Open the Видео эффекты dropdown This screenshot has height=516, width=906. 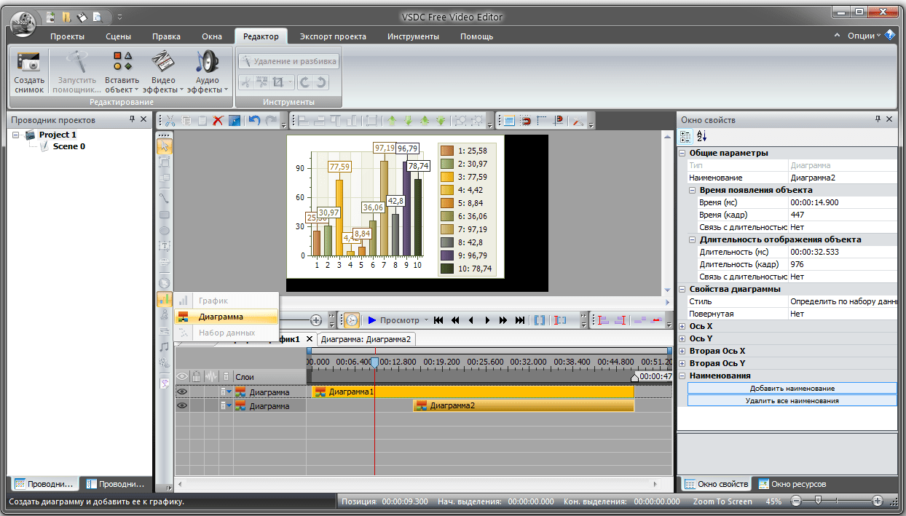tap(163, 72)
